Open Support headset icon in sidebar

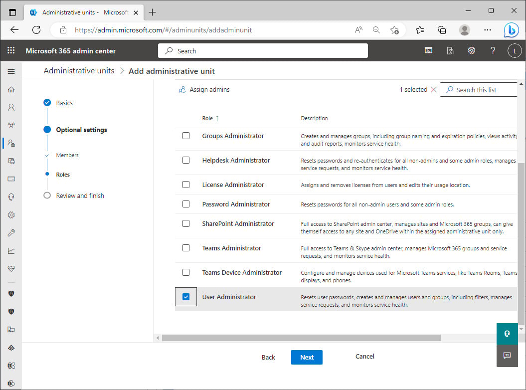pyautogui.click(x=11, y=197)
